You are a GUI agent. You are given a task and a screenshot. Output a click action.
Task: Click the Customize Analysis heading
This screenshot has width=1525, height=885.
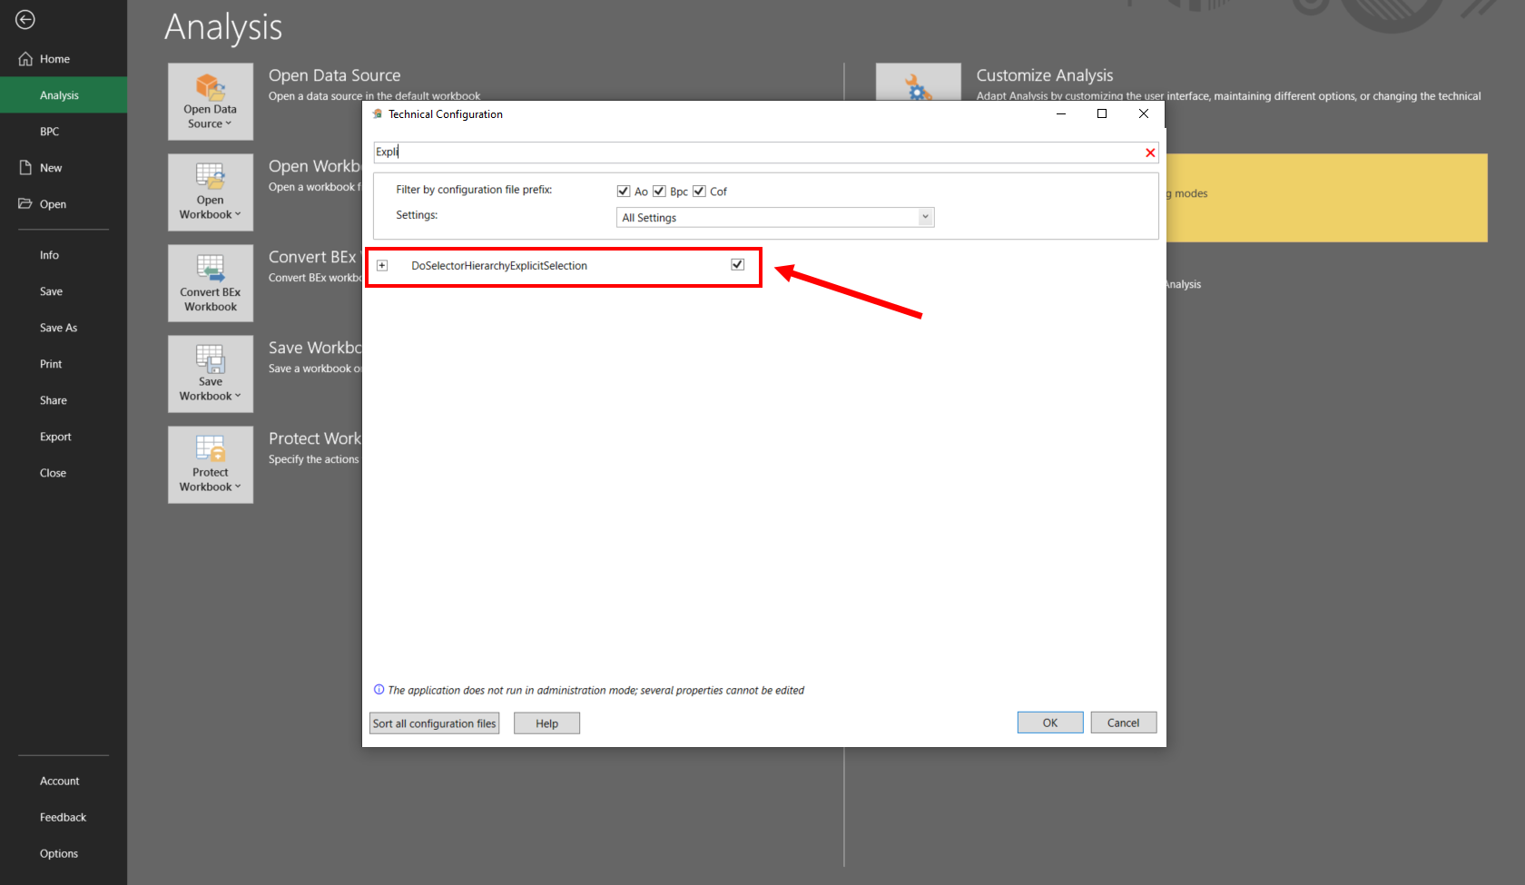(x=1045, y=75)
